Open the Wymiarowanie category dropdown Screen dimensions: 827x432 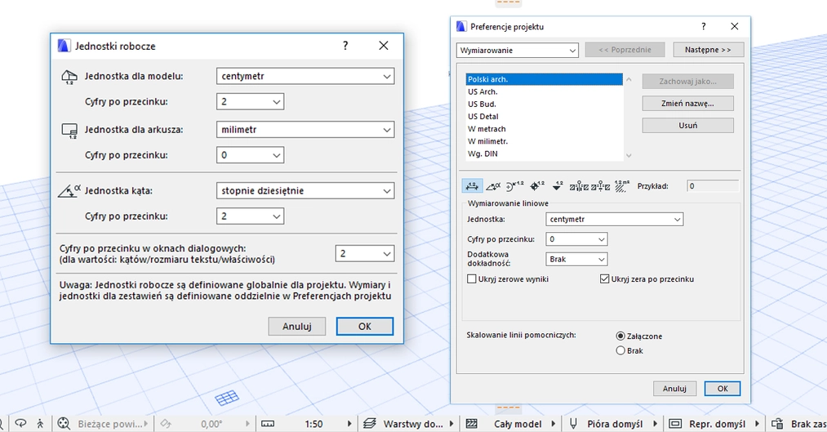pos(518,50)
